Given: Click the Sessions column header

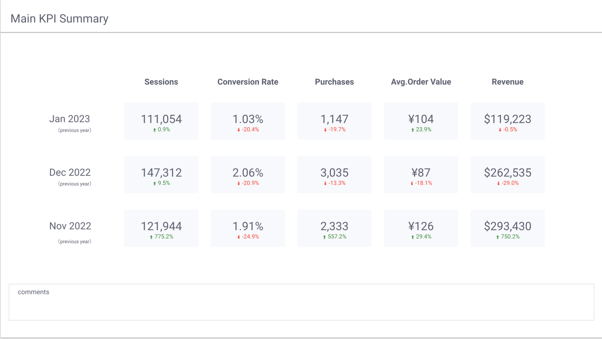Looking at the screenshot, I should pos(161,82).
